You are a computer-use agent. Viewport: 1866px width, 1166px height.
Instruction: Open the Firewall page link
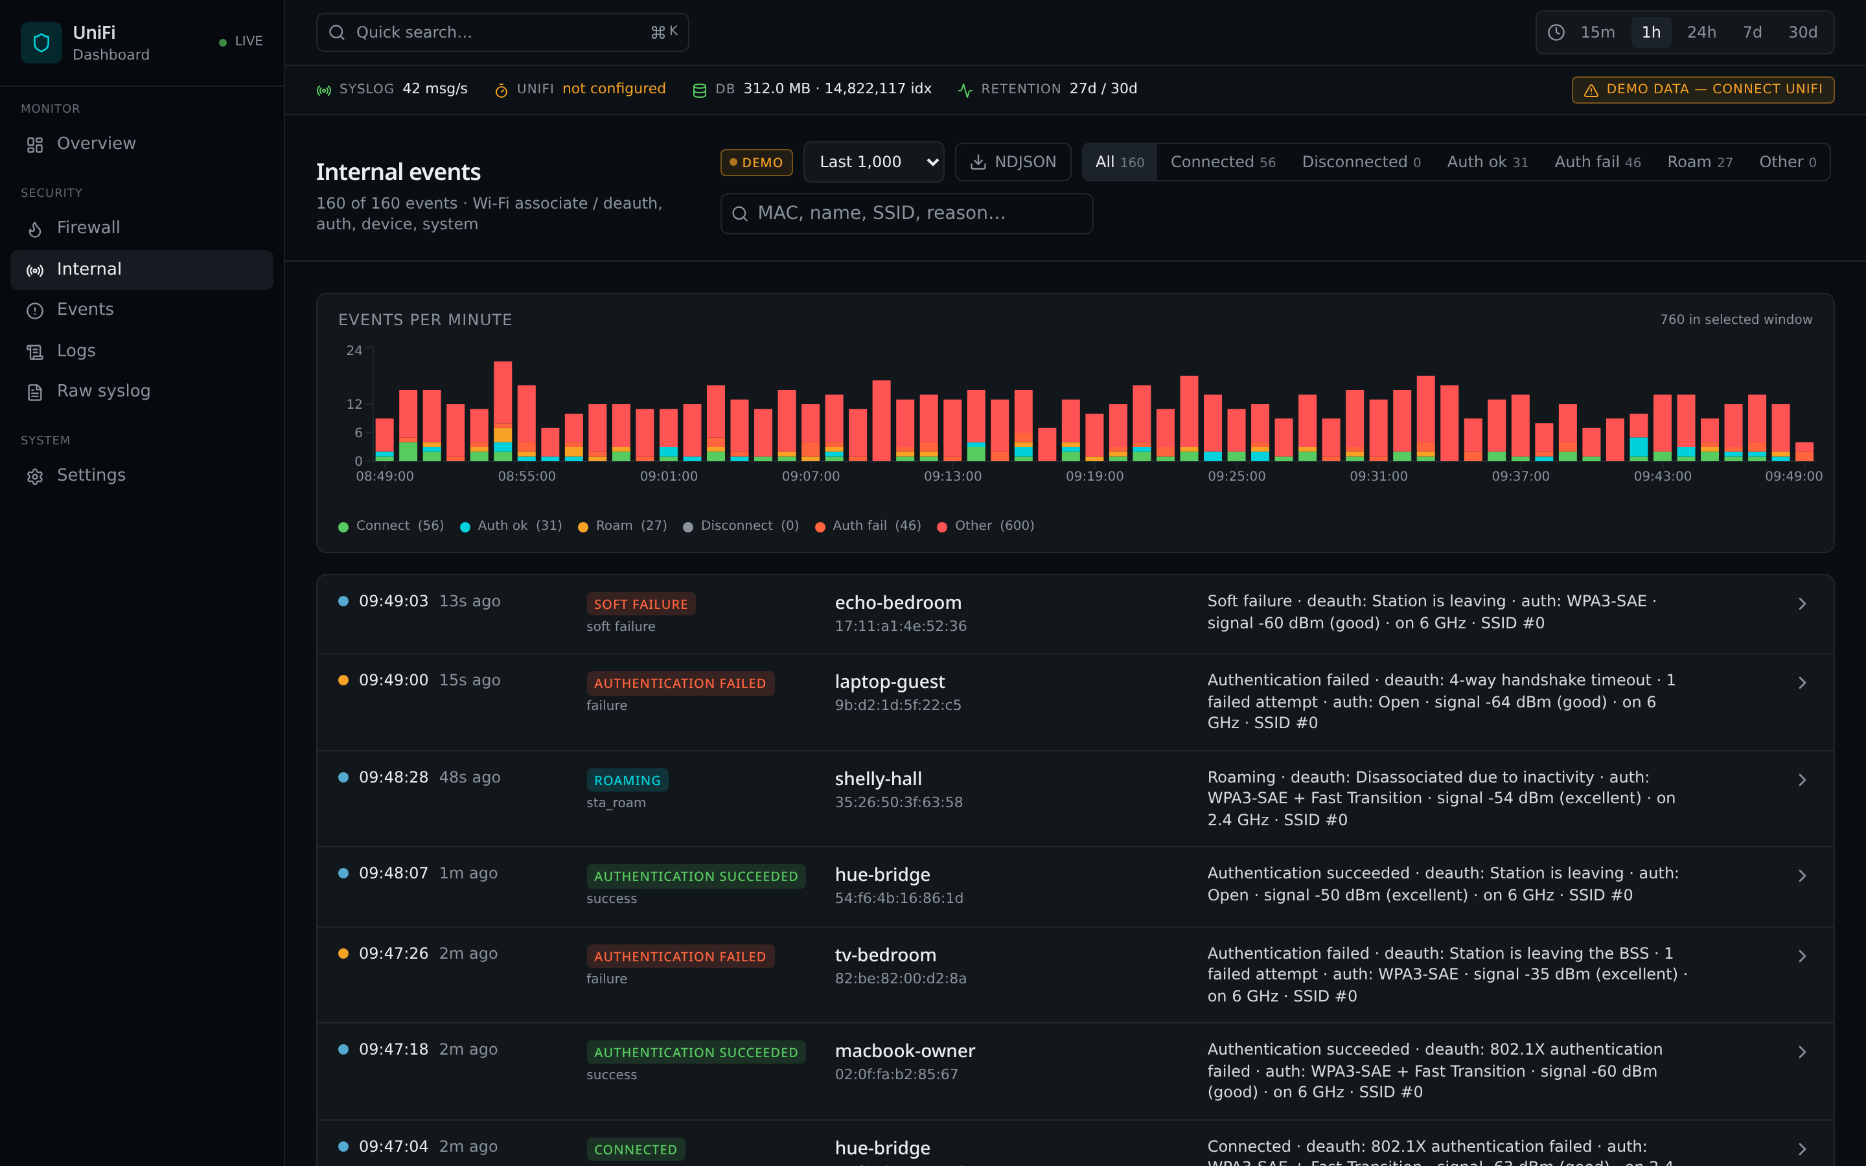[x=142, y=228]
